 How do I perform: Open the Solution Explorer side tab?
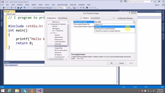[163, 16]
